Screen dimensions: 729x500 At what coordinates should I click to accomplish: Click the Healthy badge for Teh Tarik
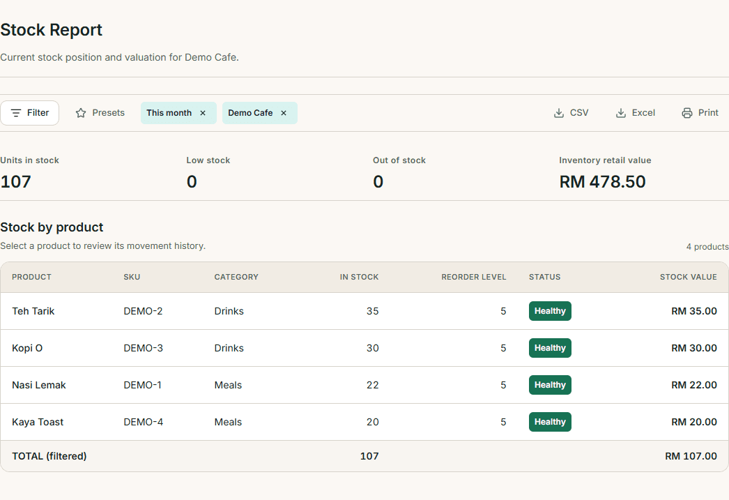550,311
